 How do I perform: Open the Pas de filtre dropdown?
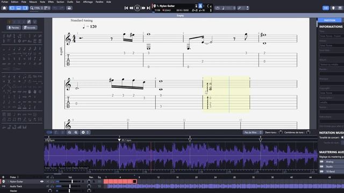(253, 132)
